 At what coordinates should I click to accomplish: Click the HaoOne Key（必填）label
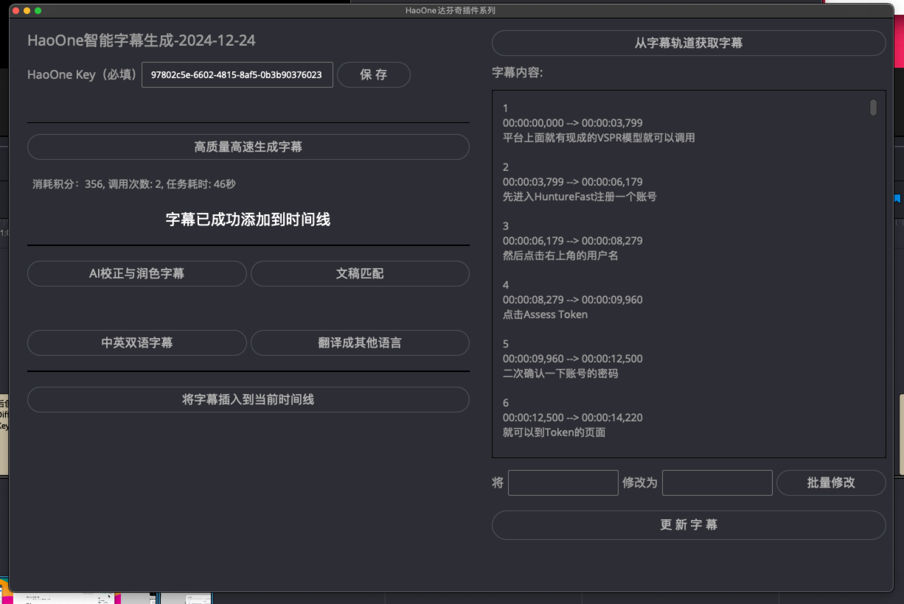[x=83, y=74]
